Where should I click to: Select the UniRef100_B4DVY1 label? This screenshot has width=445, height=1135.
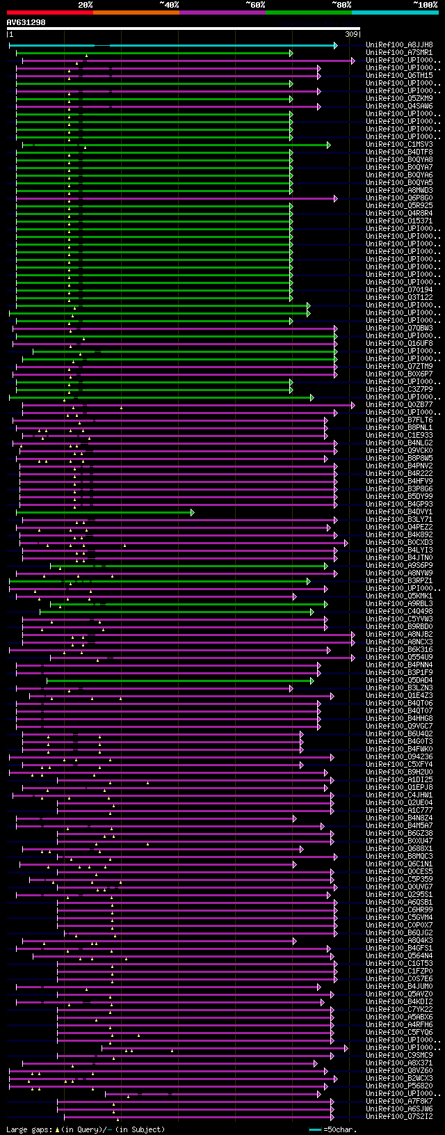click(399, 512)
